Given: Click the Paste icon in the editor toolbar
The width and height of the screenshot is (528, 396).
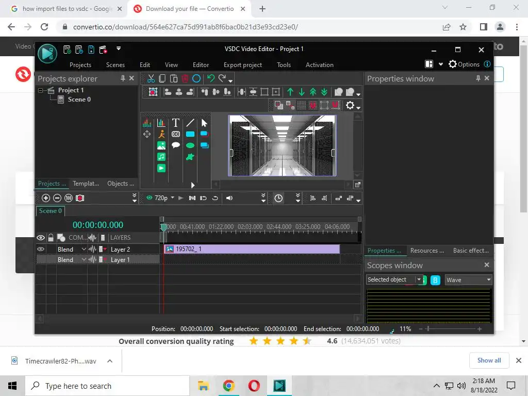Looking at the screenshot, I should click(x=173, y=78).
